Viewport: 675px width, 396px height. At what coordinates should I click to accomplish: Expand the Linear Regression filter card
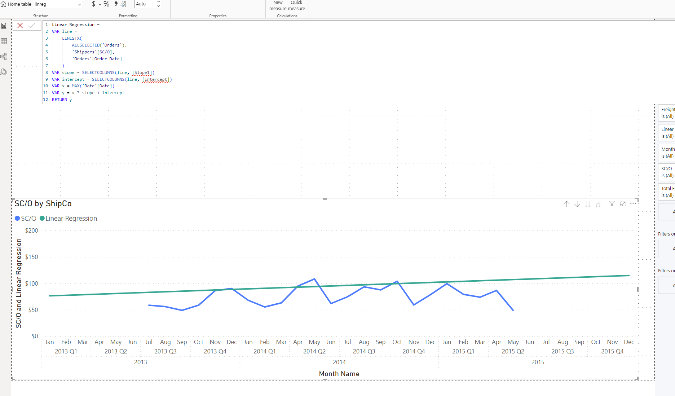(667, 132)
